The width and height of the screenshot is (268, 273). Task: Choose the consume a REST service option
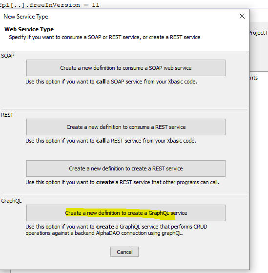[126, 127]
